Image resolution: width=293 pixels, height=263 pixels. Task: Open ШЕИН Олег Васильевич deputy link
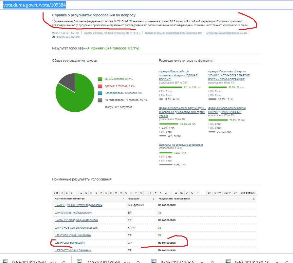pyautogui.click(x=69, y=243)
